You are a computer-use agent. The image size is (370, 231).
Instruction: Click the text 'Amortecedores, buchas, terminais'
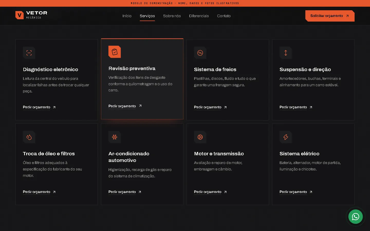pyautogui.click(x=309, y=79)
